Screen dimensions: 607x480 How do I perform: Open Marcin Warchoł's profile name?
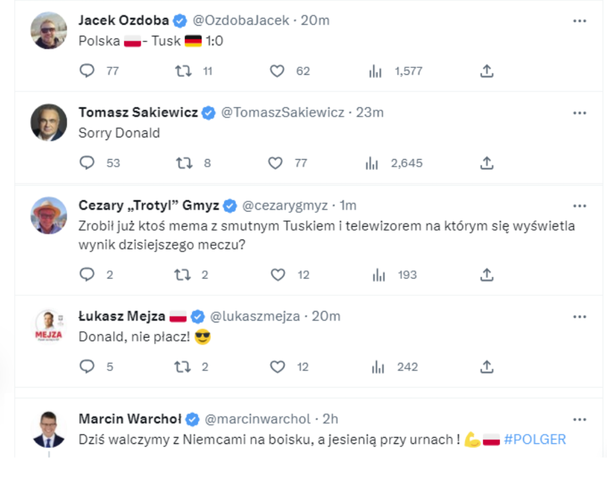[x=130, y=419]
